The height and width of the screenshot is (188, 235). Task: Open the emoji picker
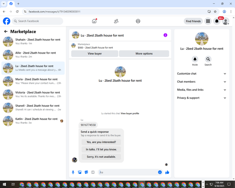160,172
